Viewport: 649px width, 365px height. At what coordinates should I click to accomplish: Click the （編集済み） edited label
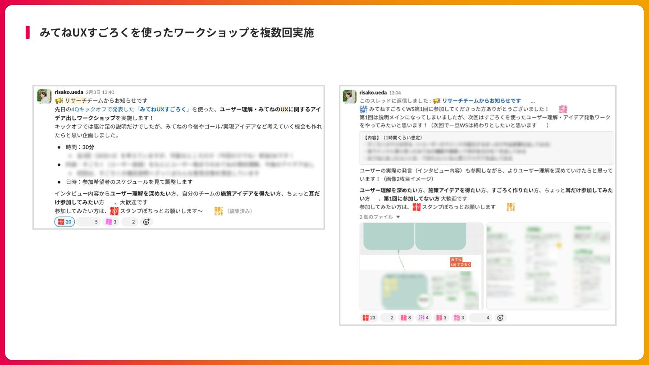(x=239, y=211)
